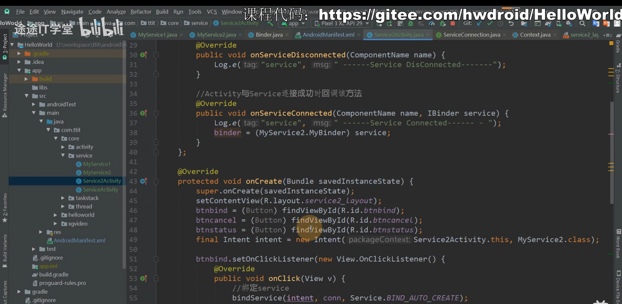This screenshot has width=622, height=304.
Task: Click the core breadcrumb in navigation bar
Action: [173, 23]
